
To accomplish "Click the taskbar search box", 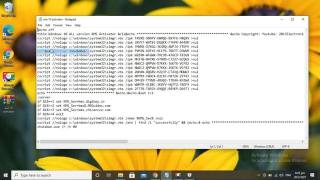I will coord(51,175).
